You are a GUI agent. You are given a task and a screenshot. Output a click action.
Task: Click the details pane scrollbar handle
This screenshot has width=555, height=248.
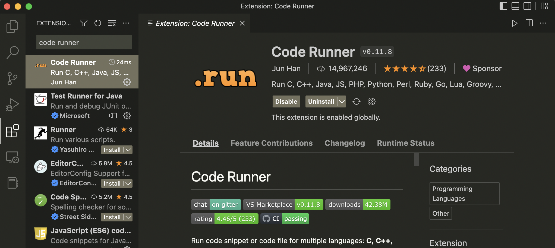[416, 159]
